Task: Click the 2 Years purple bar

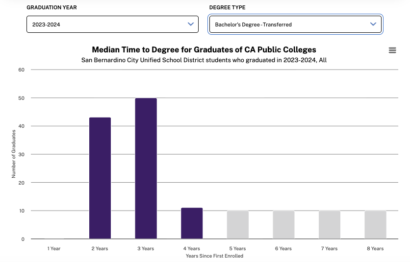Action: pyautogui.click(x=100, y=178)
